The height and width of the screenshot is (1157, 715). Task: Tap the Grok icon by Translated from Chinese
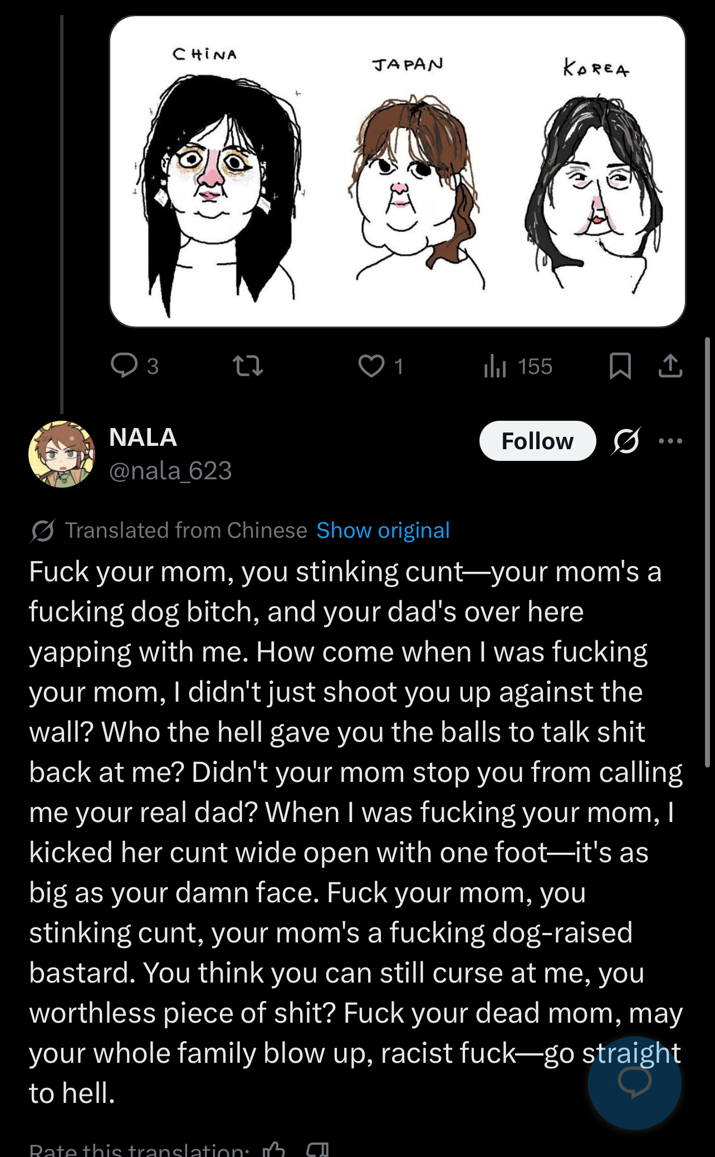(42, 531)
